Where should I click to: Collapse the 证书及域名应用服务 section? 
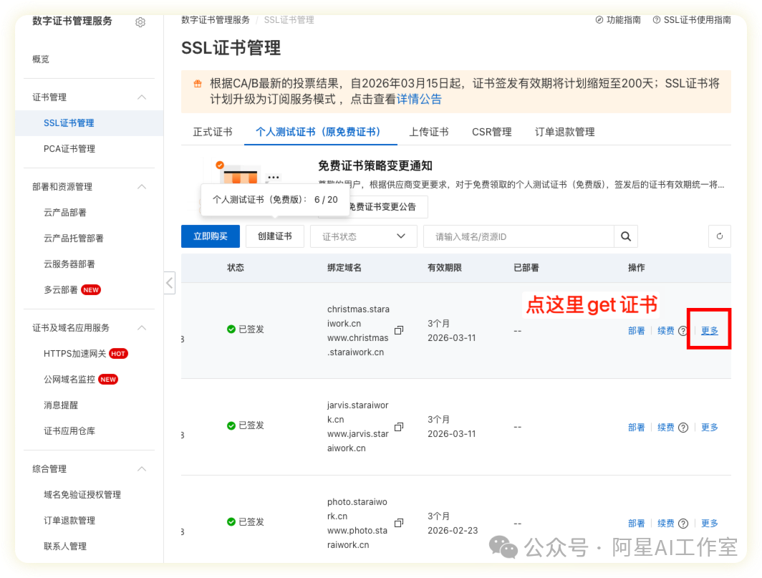click(x=142, y=328)
